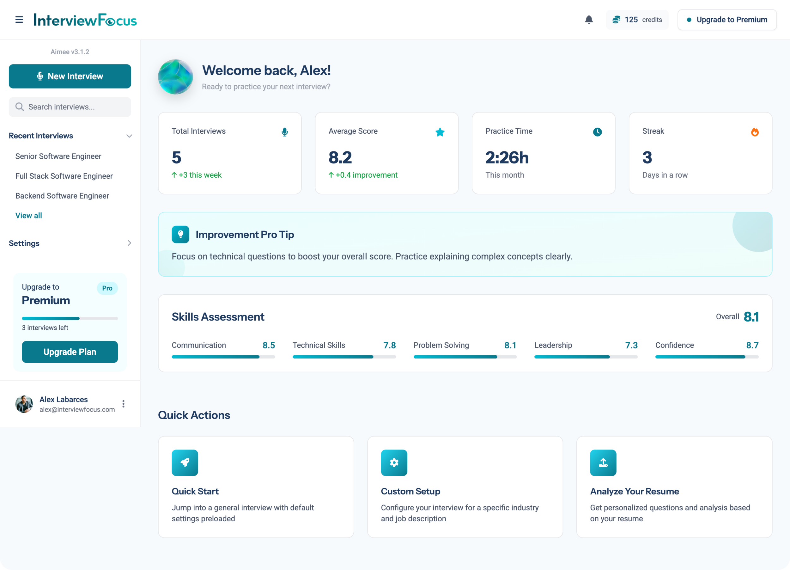Click Upgrade to Premium in header
Screen dimensions: 790x570
click(x=727, y=20)
